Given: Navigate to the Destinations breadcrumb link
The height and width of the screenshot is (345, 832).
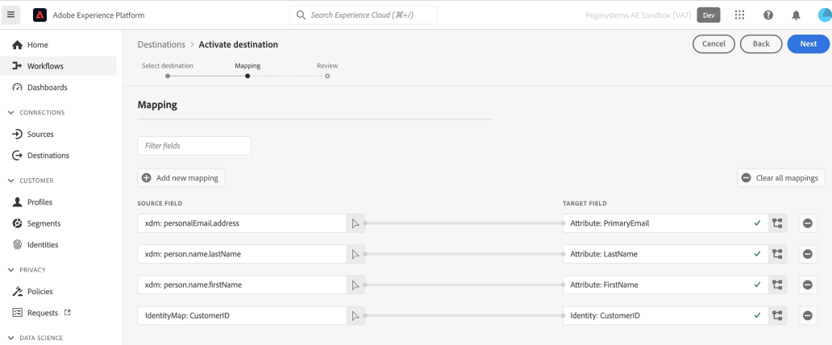Looking at the screenshot, I should pyautogui.click(x=160, y=44).
